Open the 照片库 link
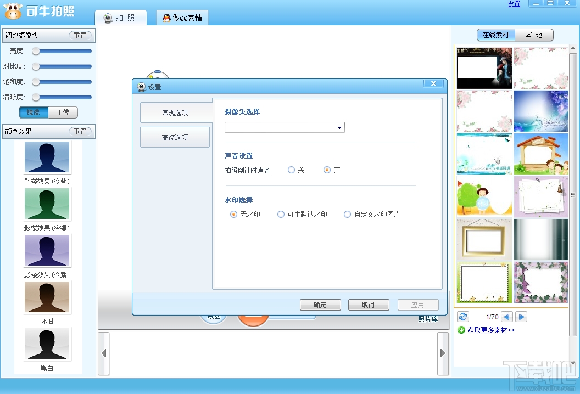Screen dimensions: 580x394 (x=428, y=319)
